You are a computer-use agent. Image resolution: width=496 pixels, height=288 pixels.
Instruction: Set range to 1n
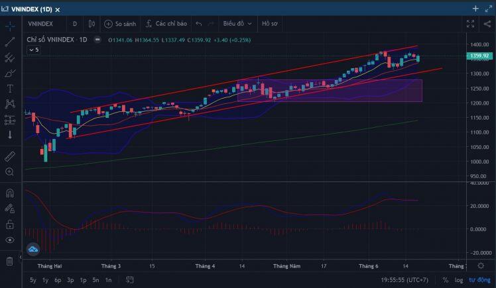tap(108, 280)
